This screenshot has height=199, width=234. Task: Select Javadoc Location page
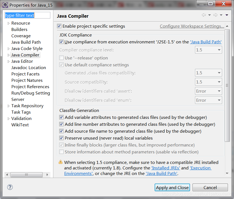[x=28, y=67]
